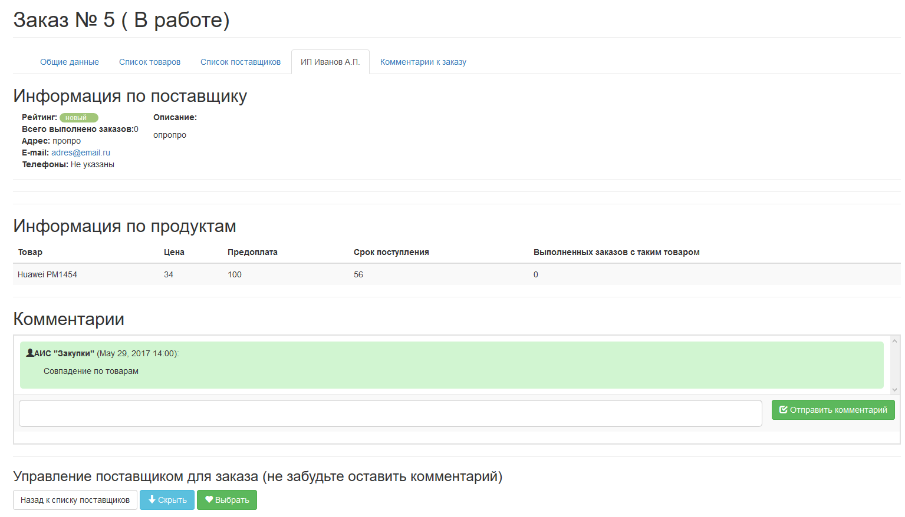Viewport: 905px width, 517px height.
Task: Click Всего выполнено заказов label
Action: click(78, 129)
